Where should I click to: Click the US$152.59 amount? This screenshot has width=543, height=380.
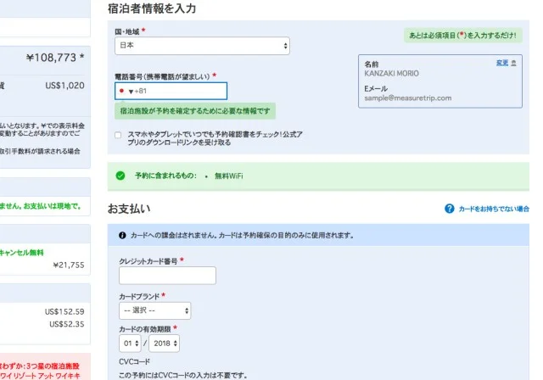64,311
